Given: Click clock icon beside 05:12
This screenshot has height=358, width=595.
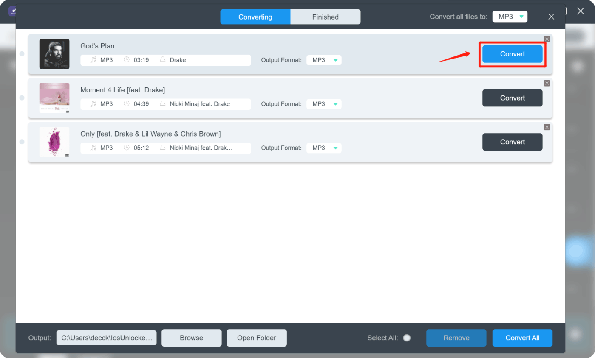Looking at the screenshot, I should coord(127,148).
